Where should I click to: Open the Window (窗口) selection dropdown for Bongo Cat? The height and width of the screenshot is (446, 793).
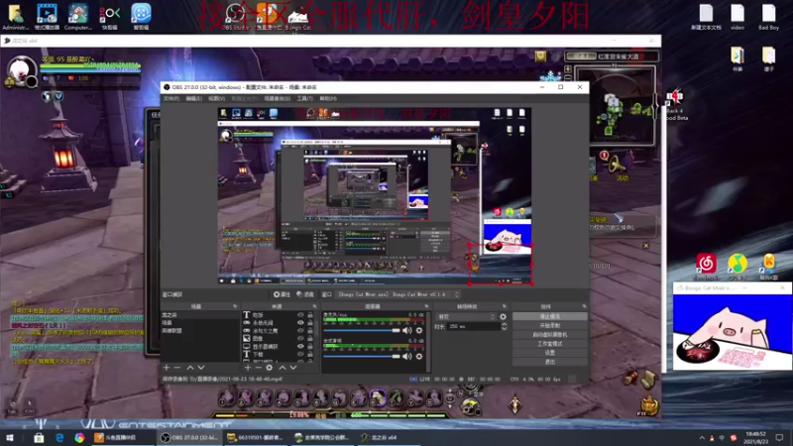[398, 294]
